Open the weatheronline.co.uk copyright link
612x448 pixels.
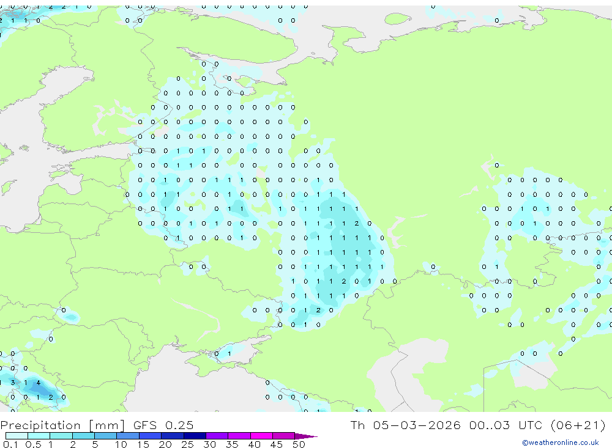pyautogui.click(x=560, y=442)
